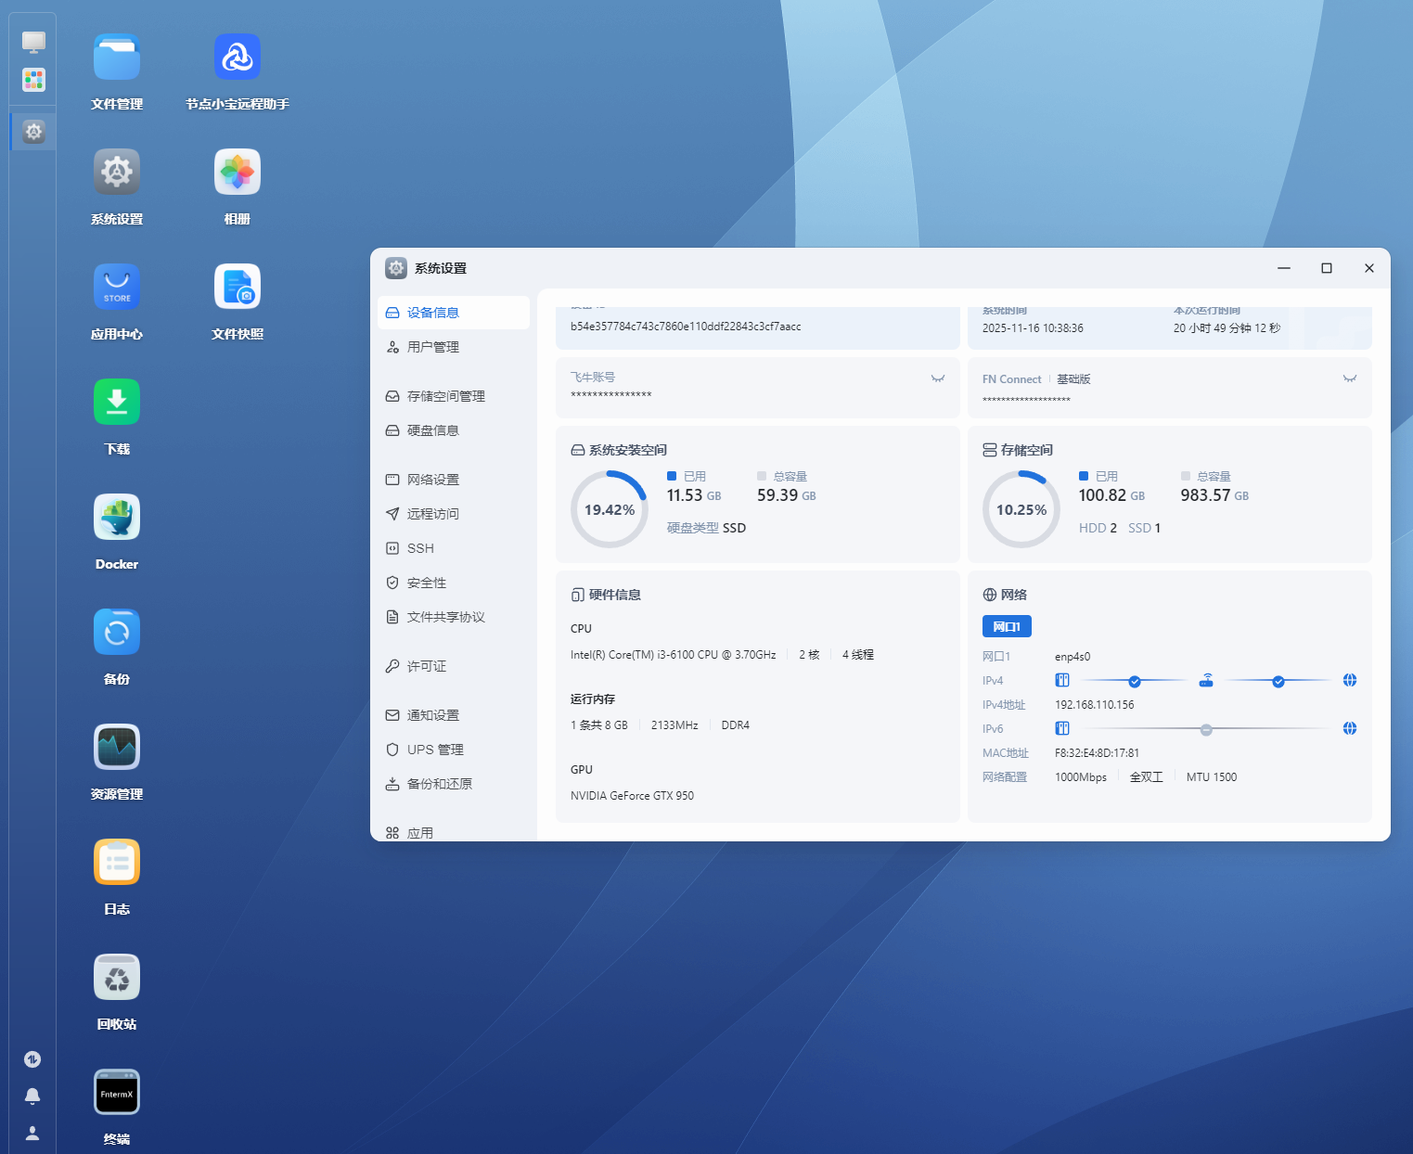Open the 相册 photo album app
Image resolution: width=1413 pixels, height=1154 pixels.
[238, 173]
